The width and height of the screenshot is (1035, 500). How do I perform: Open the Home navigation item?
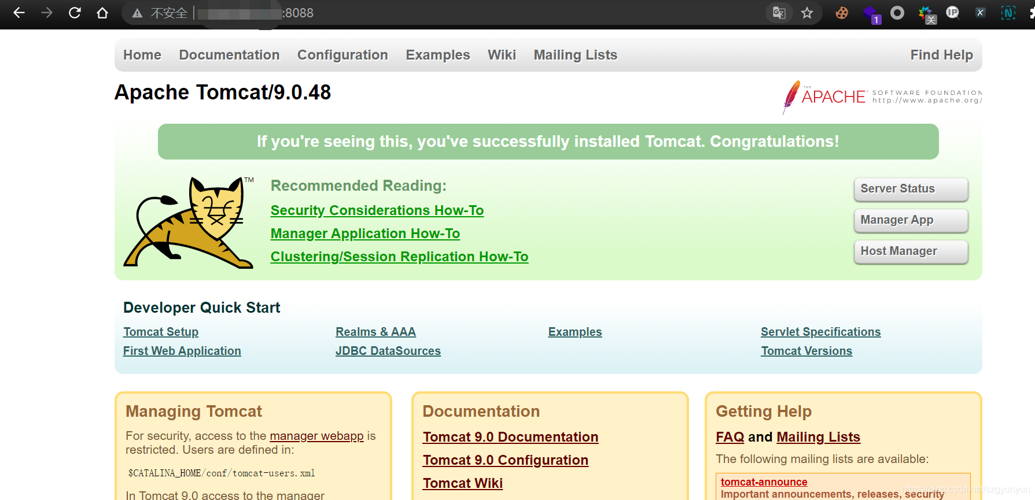tap(142, 55)
